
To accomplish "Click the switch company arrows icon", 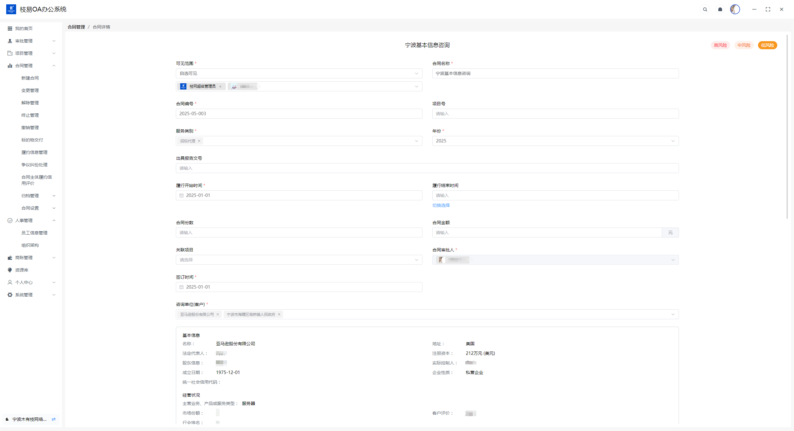I will [x=54, y=419].
